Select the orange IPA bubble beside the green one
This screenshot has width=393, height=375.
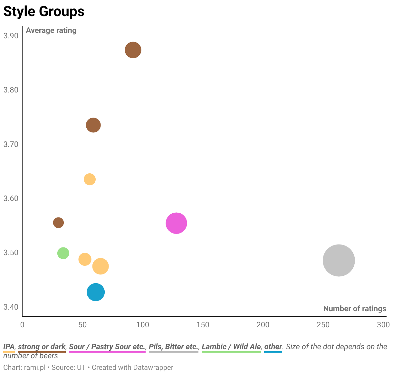click(x=85, y=259)
